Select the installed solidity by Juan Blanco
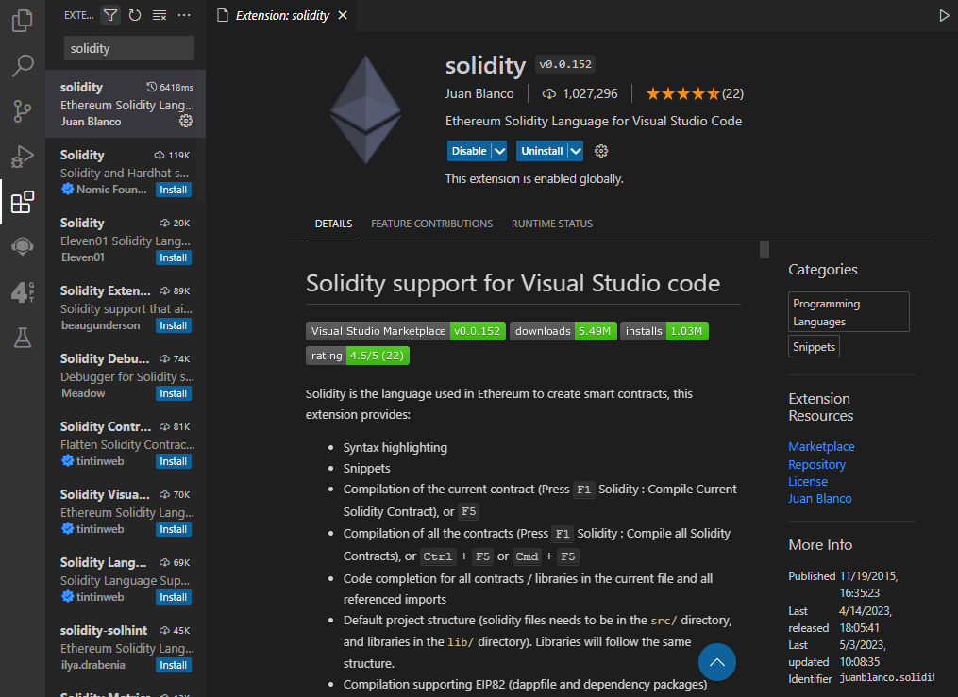 click(126, 104)
